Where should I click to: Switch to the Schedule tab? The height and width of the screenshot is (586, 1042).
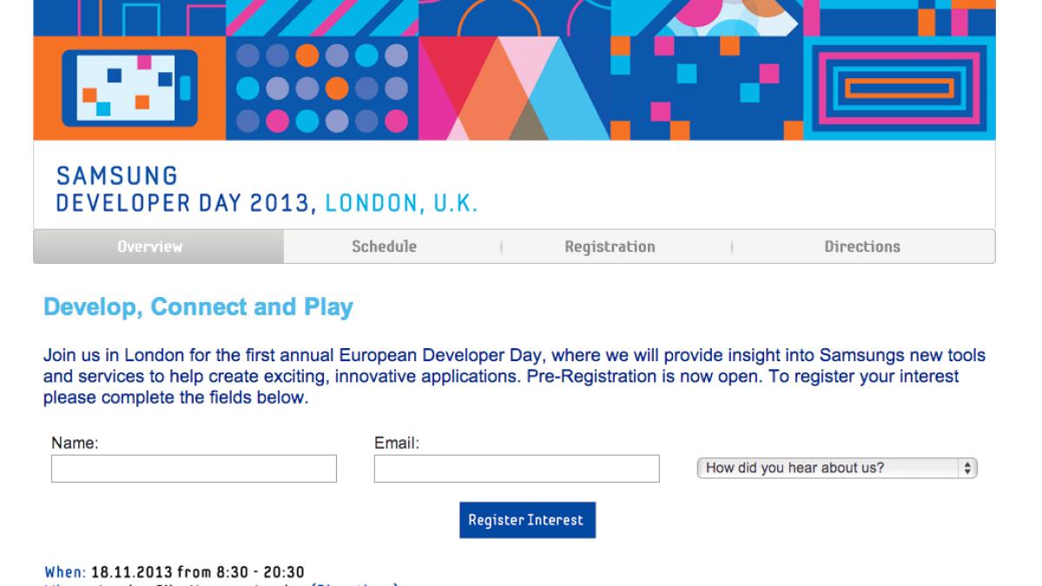tap(384, 247)
